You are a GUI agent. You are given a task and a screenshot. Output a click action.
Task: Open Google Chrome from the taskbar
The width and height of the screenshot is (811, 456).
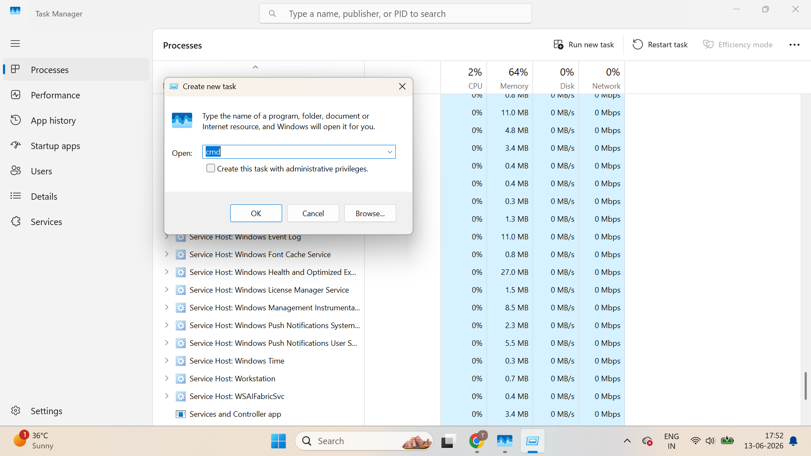pos(477,441)
